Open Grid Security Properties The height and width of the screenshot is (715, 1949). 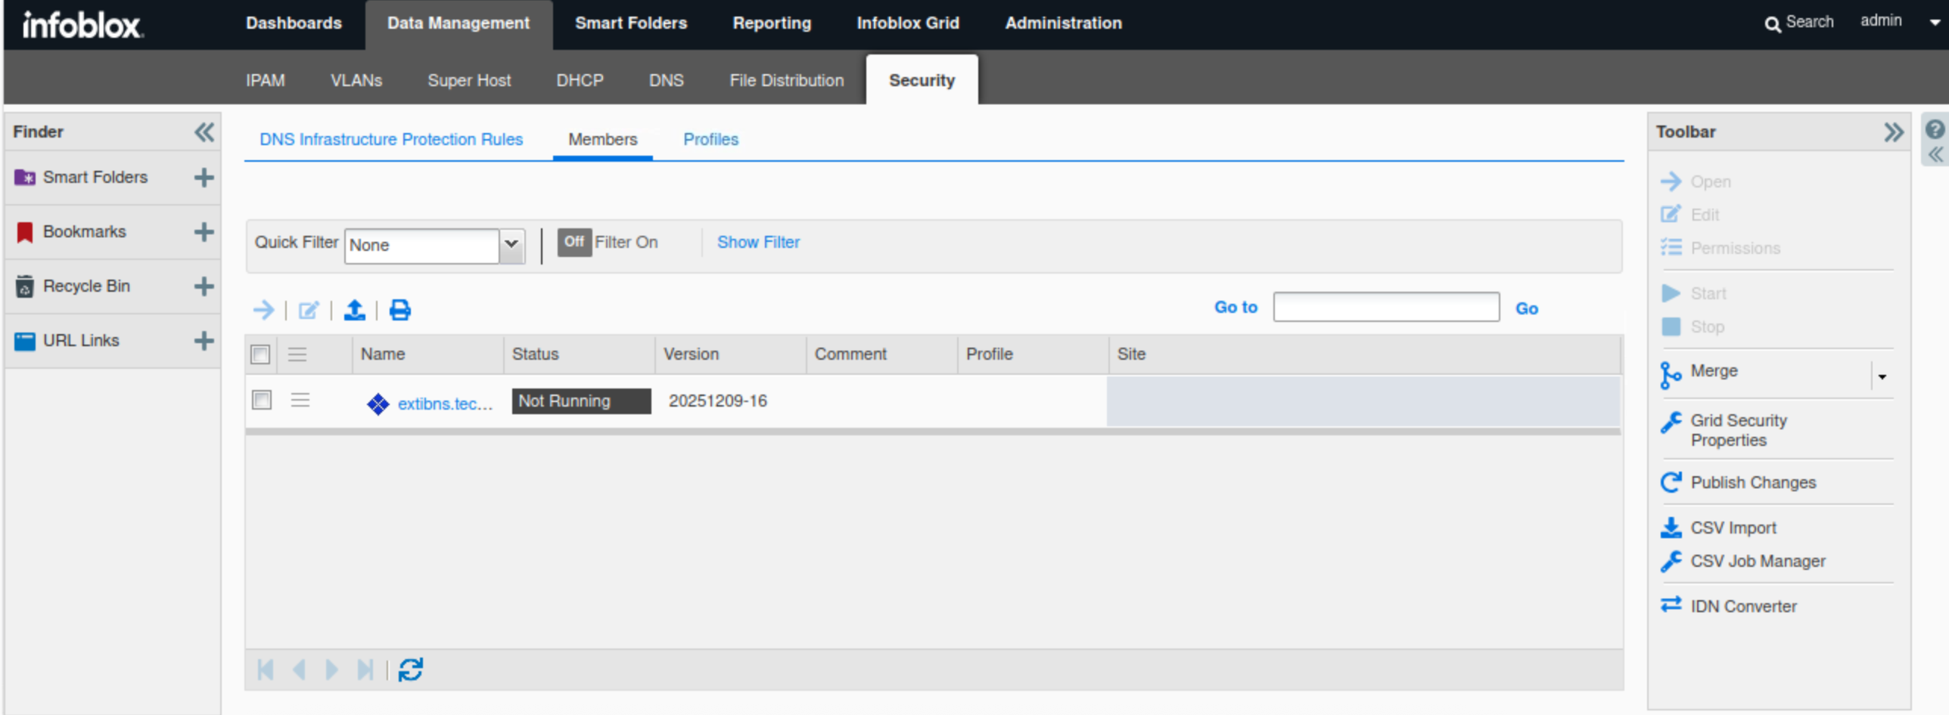(1738, 430)
